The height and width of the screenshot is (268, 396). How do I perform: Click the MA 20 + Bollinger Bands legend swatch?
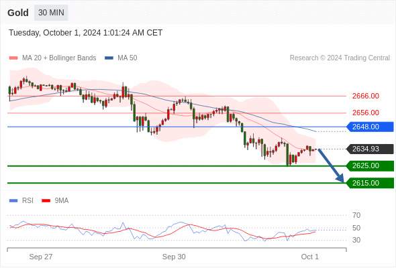click(13, 58)
